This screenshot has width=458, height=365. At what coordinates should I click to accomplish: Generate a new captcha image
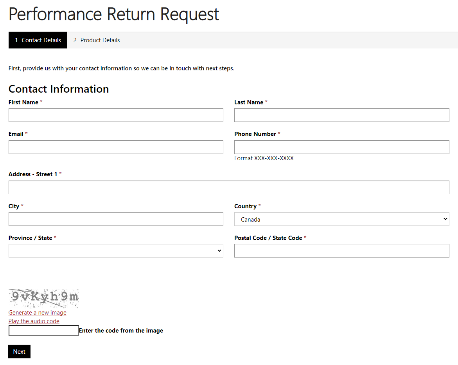click(38, 313)
